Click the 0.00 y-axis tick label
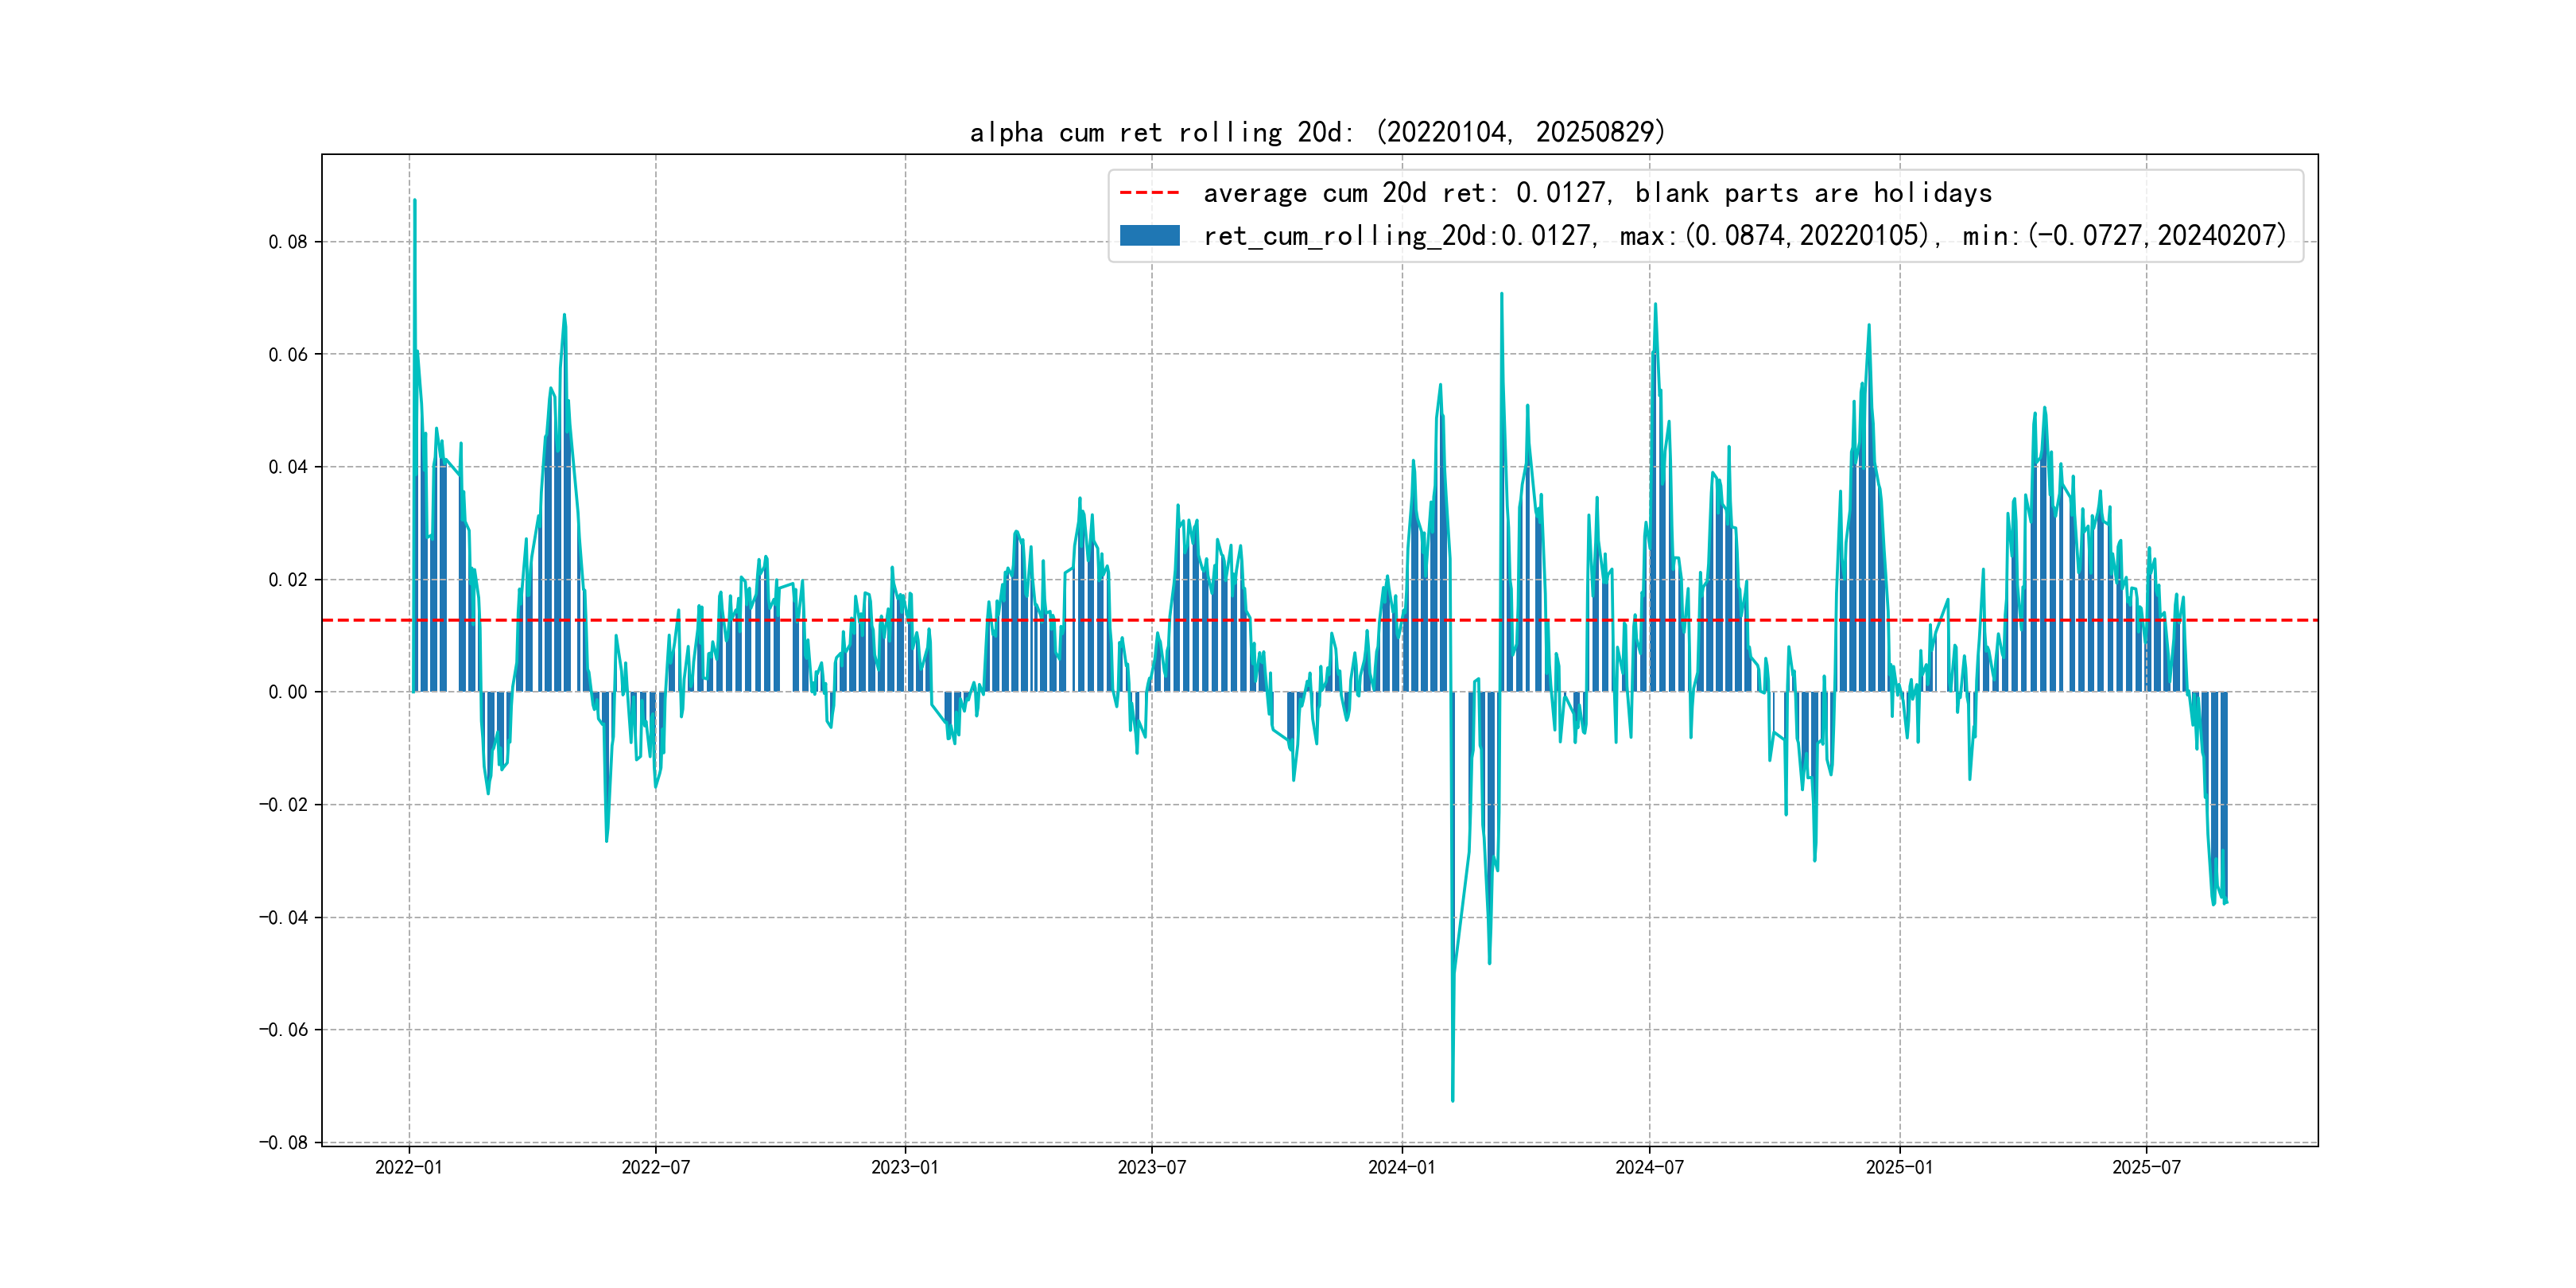The height and width of the screenshot is (1288, 2576). coord(287,692)
